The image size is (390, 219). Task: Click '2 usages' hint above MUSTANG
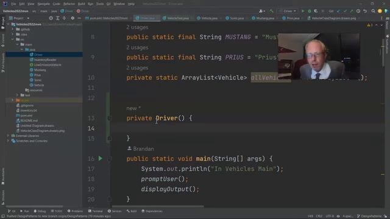[137, 27]
